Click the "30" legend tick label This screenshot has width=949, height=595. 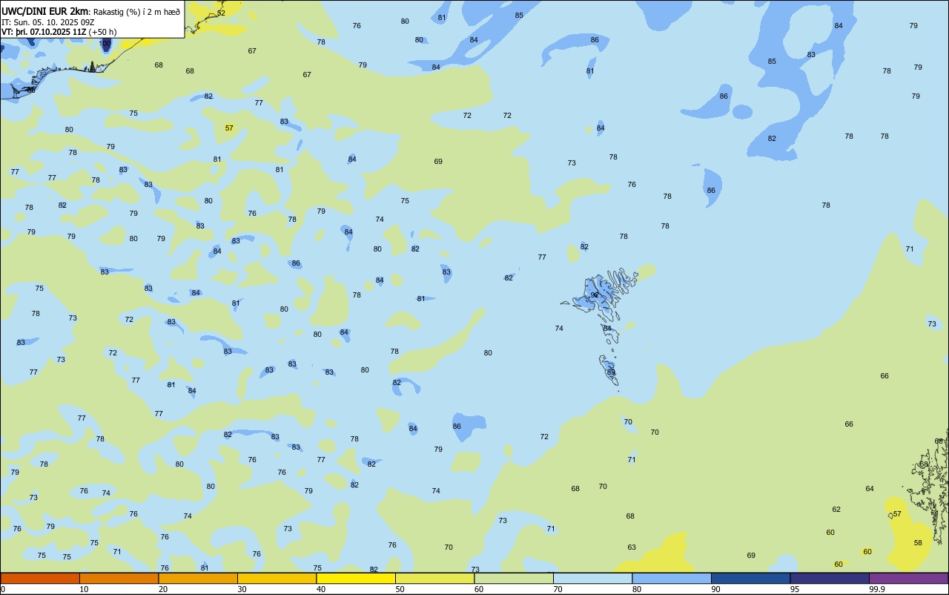point(242,589)
